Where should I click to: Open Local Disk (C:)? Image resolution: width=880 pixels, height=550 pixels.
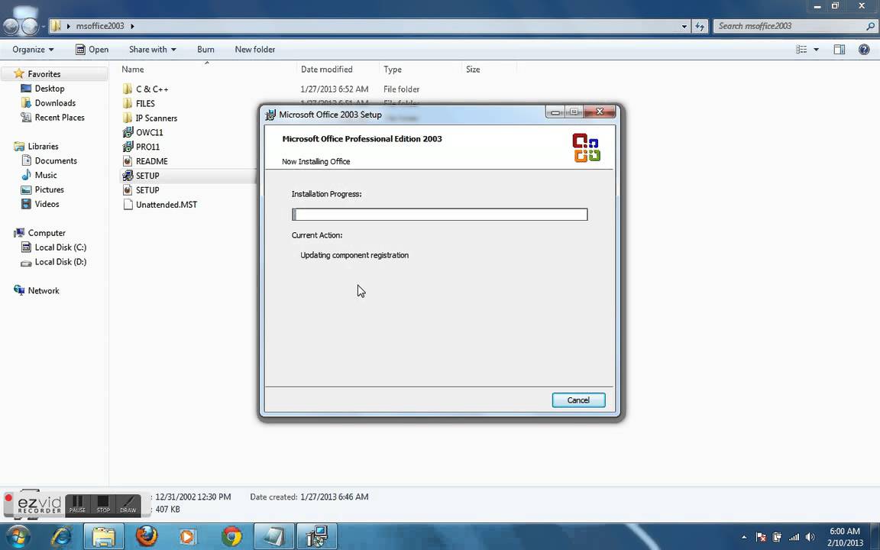pos(53,247)
